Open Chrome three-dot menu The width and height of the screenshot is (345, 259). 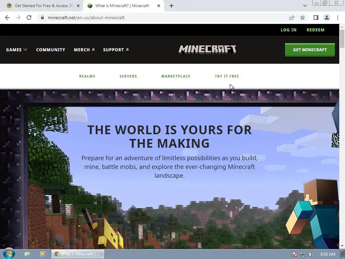point(338,18)
